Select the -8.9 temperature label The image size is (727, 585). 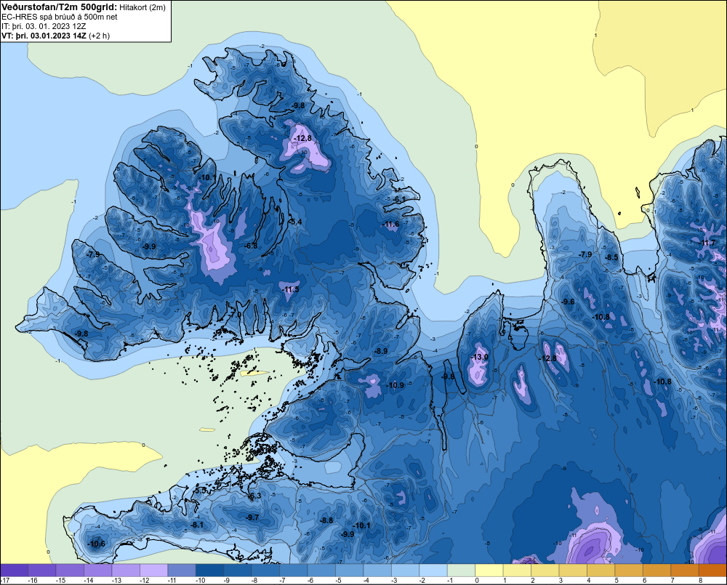[x=381, y=352]
